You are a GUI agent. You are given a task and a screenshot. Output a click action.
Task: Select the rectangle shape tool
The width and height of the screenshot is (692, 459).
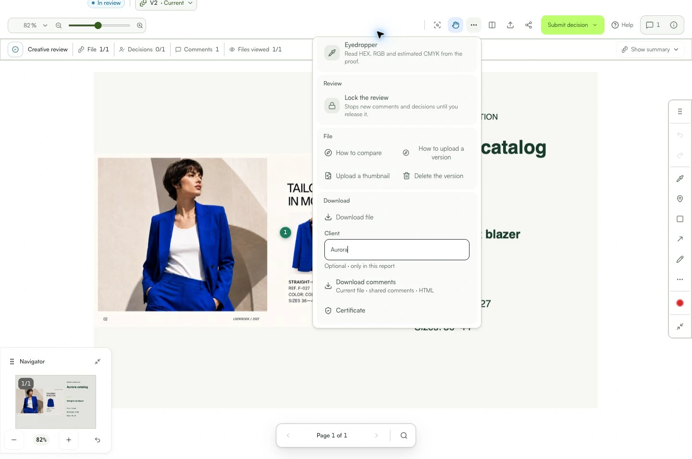tap(680, 219)
